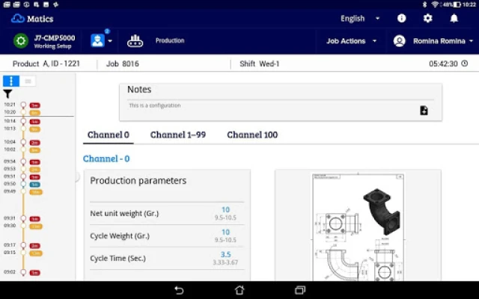The height and width of the screenshot is (299, 479).
Task: Expand the Romina Romina user menu
Action: click(x=434, y=41)
